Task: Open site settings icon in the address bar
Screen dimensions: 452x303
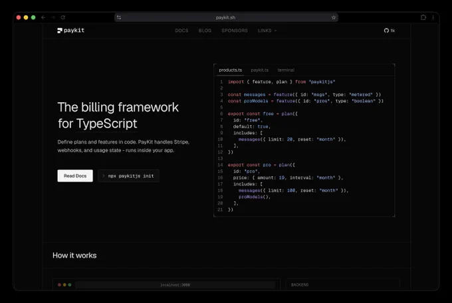Action: point(119,17)
